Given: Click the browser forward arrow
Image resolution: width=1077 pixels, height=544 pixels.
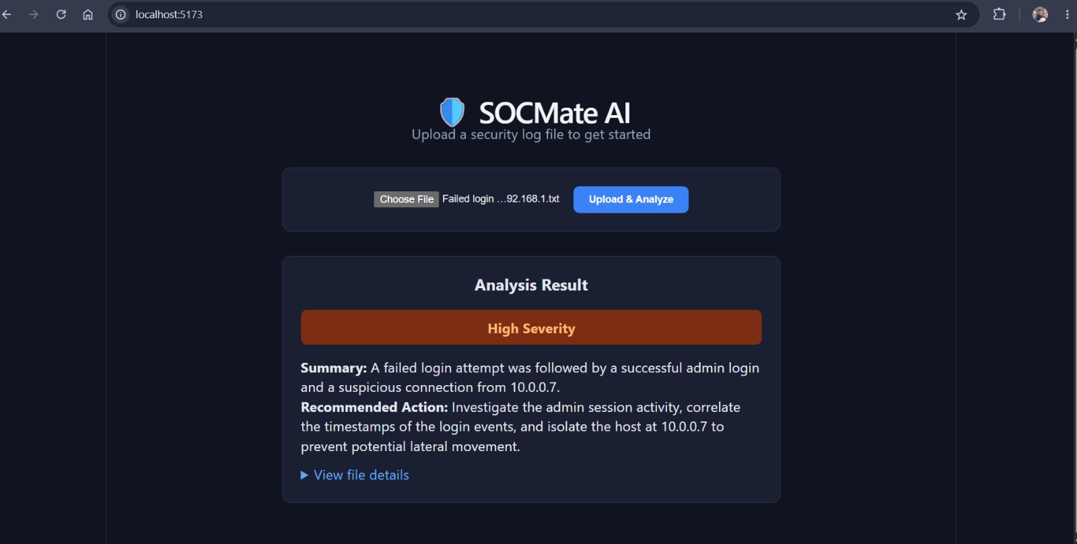Looking at the screenshot, I should [x=34, y=14].
